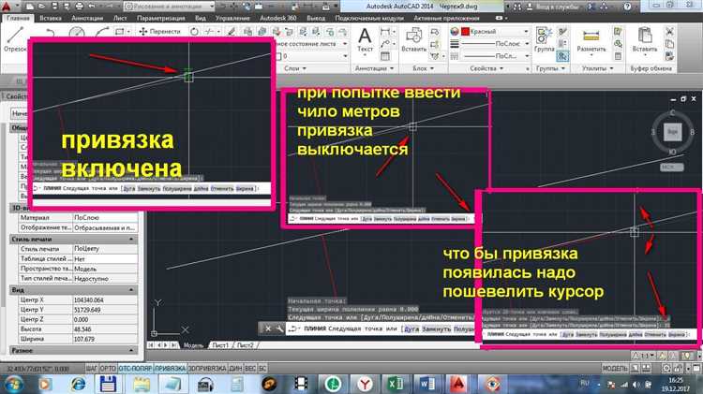
Task: Switch to the Лист1 layout tab
Action: pos(220,345)
